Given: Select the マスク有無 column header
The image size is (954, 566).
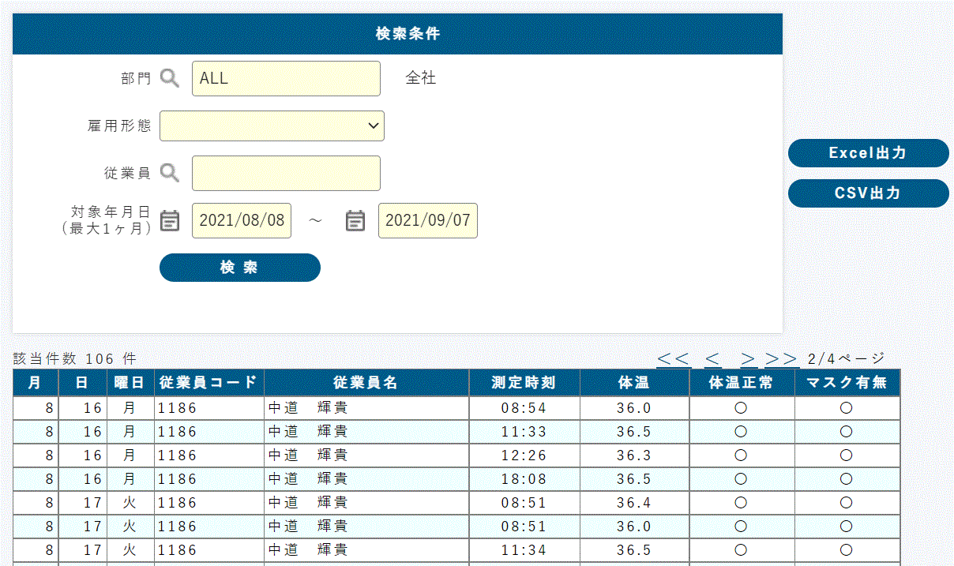Looking at the screenshot, I should (x=847, y=383).
